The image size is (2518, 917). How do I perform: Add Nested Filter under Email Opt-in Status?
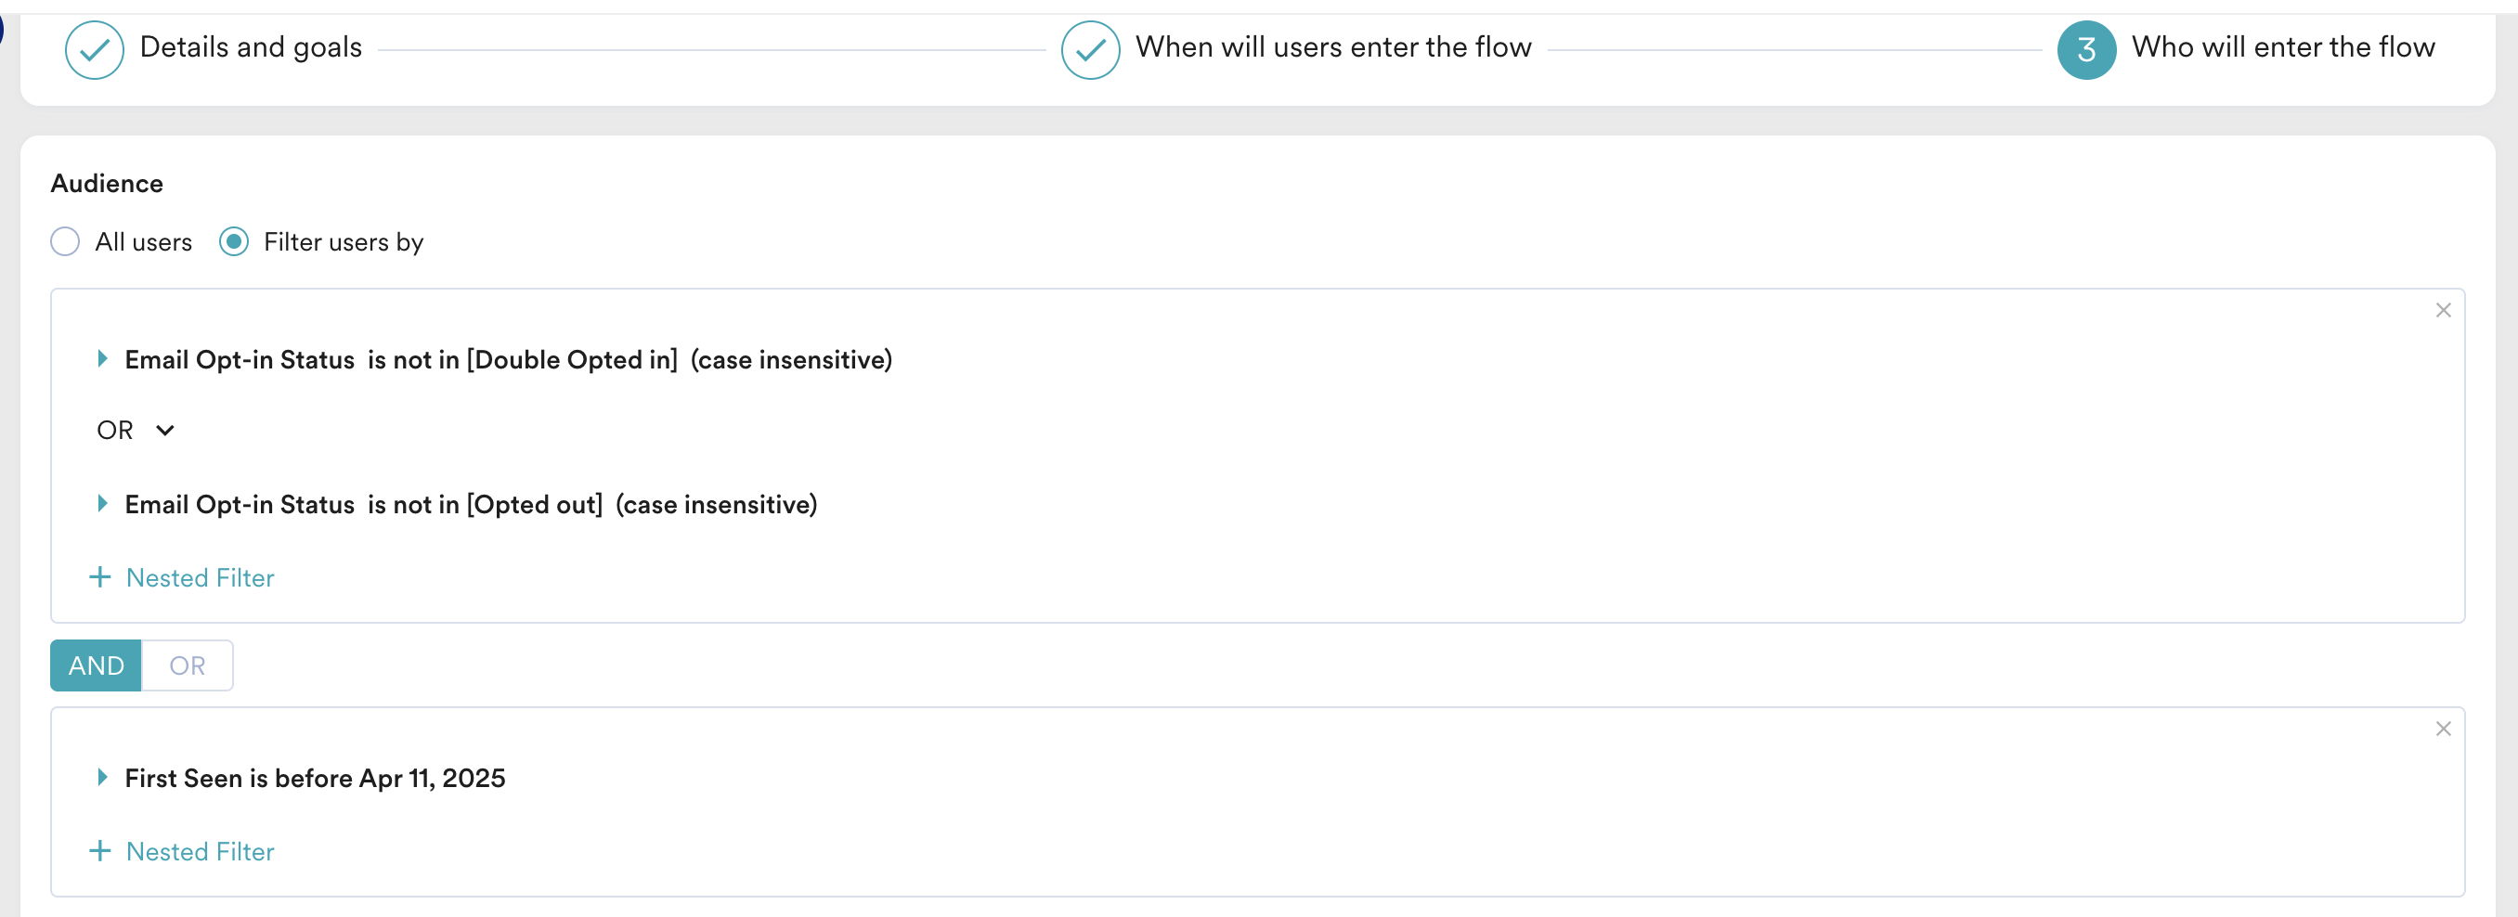point(182,578)
